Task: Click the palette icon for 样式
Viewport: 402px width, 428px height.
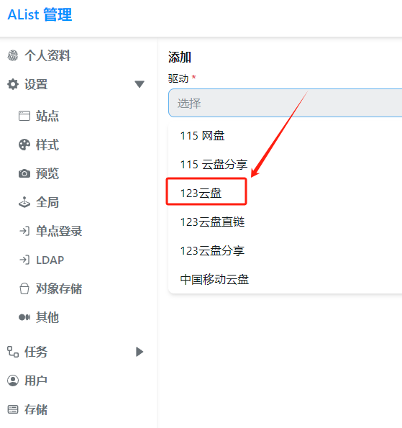Action: (x=24, y=145)
